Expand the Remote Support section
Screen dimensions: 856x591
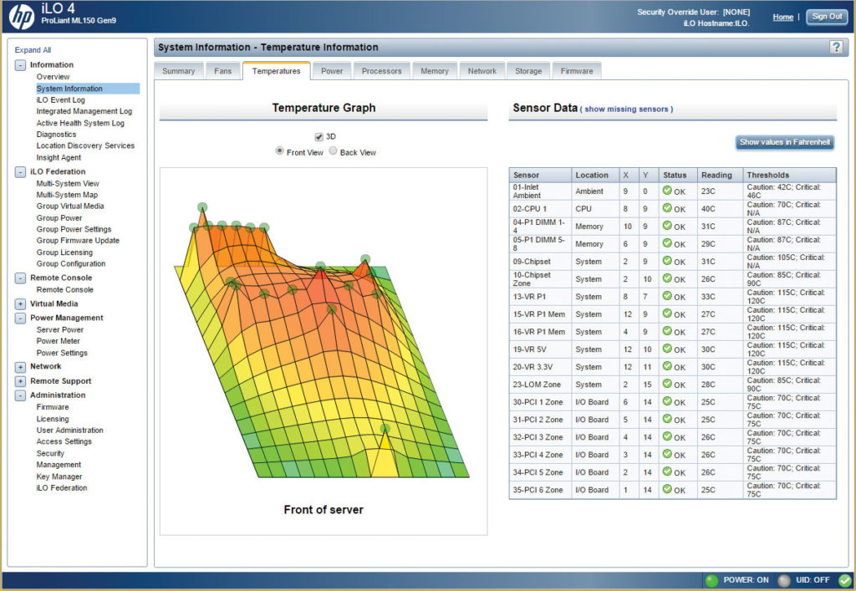coord(20,381)
